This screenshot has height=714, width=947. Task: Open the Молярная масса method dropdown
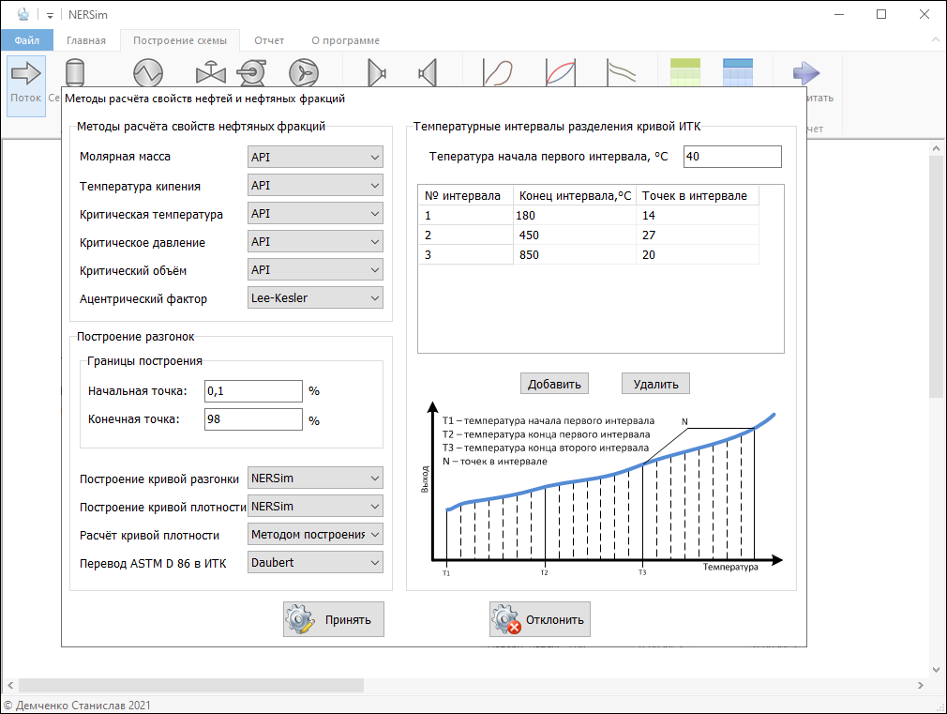coord(315,157)
